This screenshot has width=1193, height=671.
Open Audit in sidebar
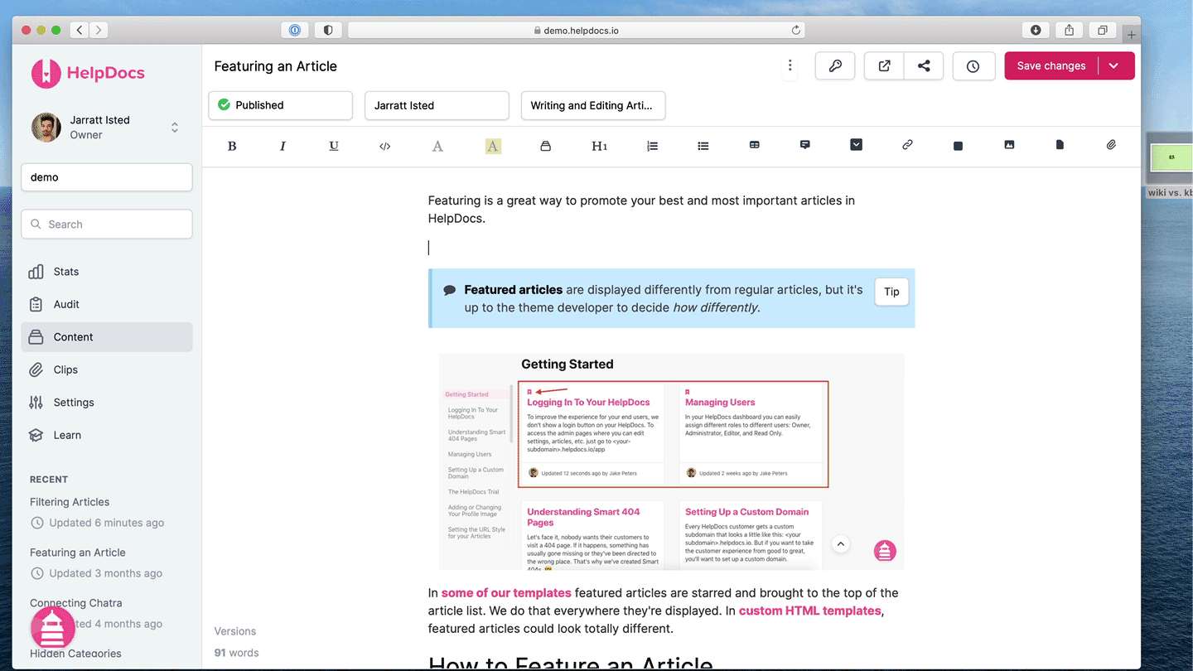pyautogui.click(x=107, y=304)
